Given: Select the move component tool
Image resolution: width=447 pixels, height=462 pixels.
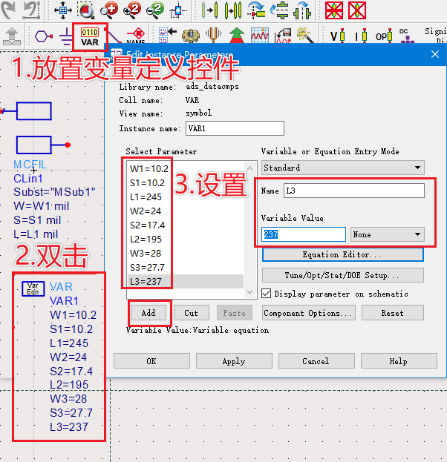Looking at the screenshot, I should [210, 10].
